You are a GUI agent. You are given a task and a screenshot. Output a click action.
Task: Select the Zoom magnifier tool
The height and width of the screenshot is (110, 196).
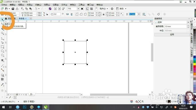pos(2,33)
